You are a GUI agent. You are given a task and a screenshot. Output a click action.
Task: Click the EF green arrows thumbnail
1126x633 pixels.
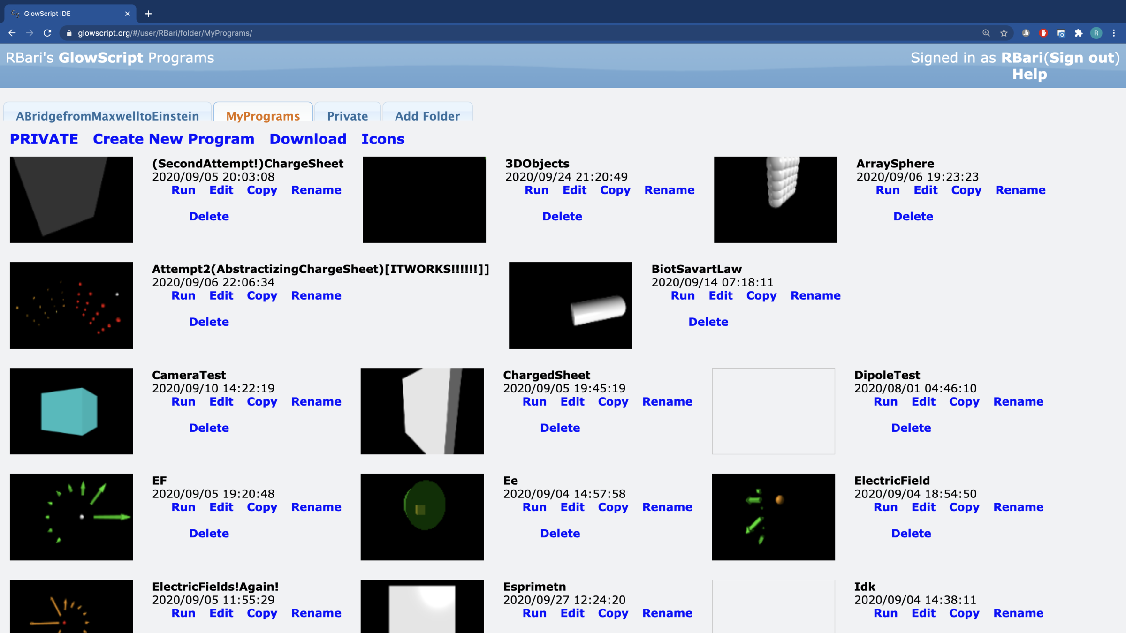pyautogui.click(x=71, y=517)
